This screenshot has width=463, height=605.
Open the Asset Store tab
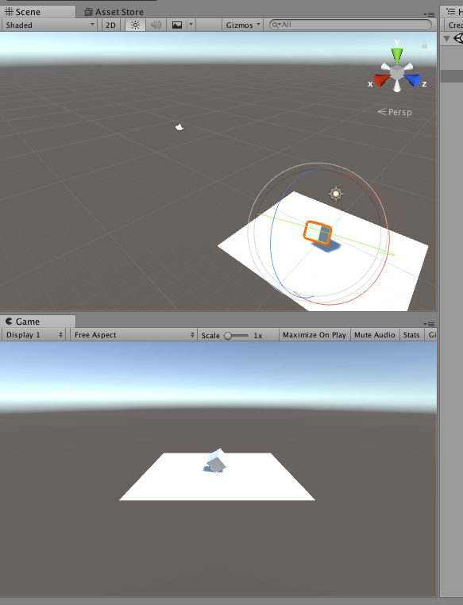114,12
